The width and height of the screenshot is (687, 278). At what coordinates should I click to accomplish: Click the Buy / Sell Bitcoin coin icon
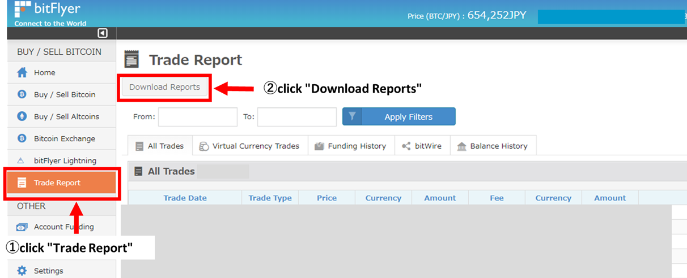pyautogui.click(x=22, y=94)
